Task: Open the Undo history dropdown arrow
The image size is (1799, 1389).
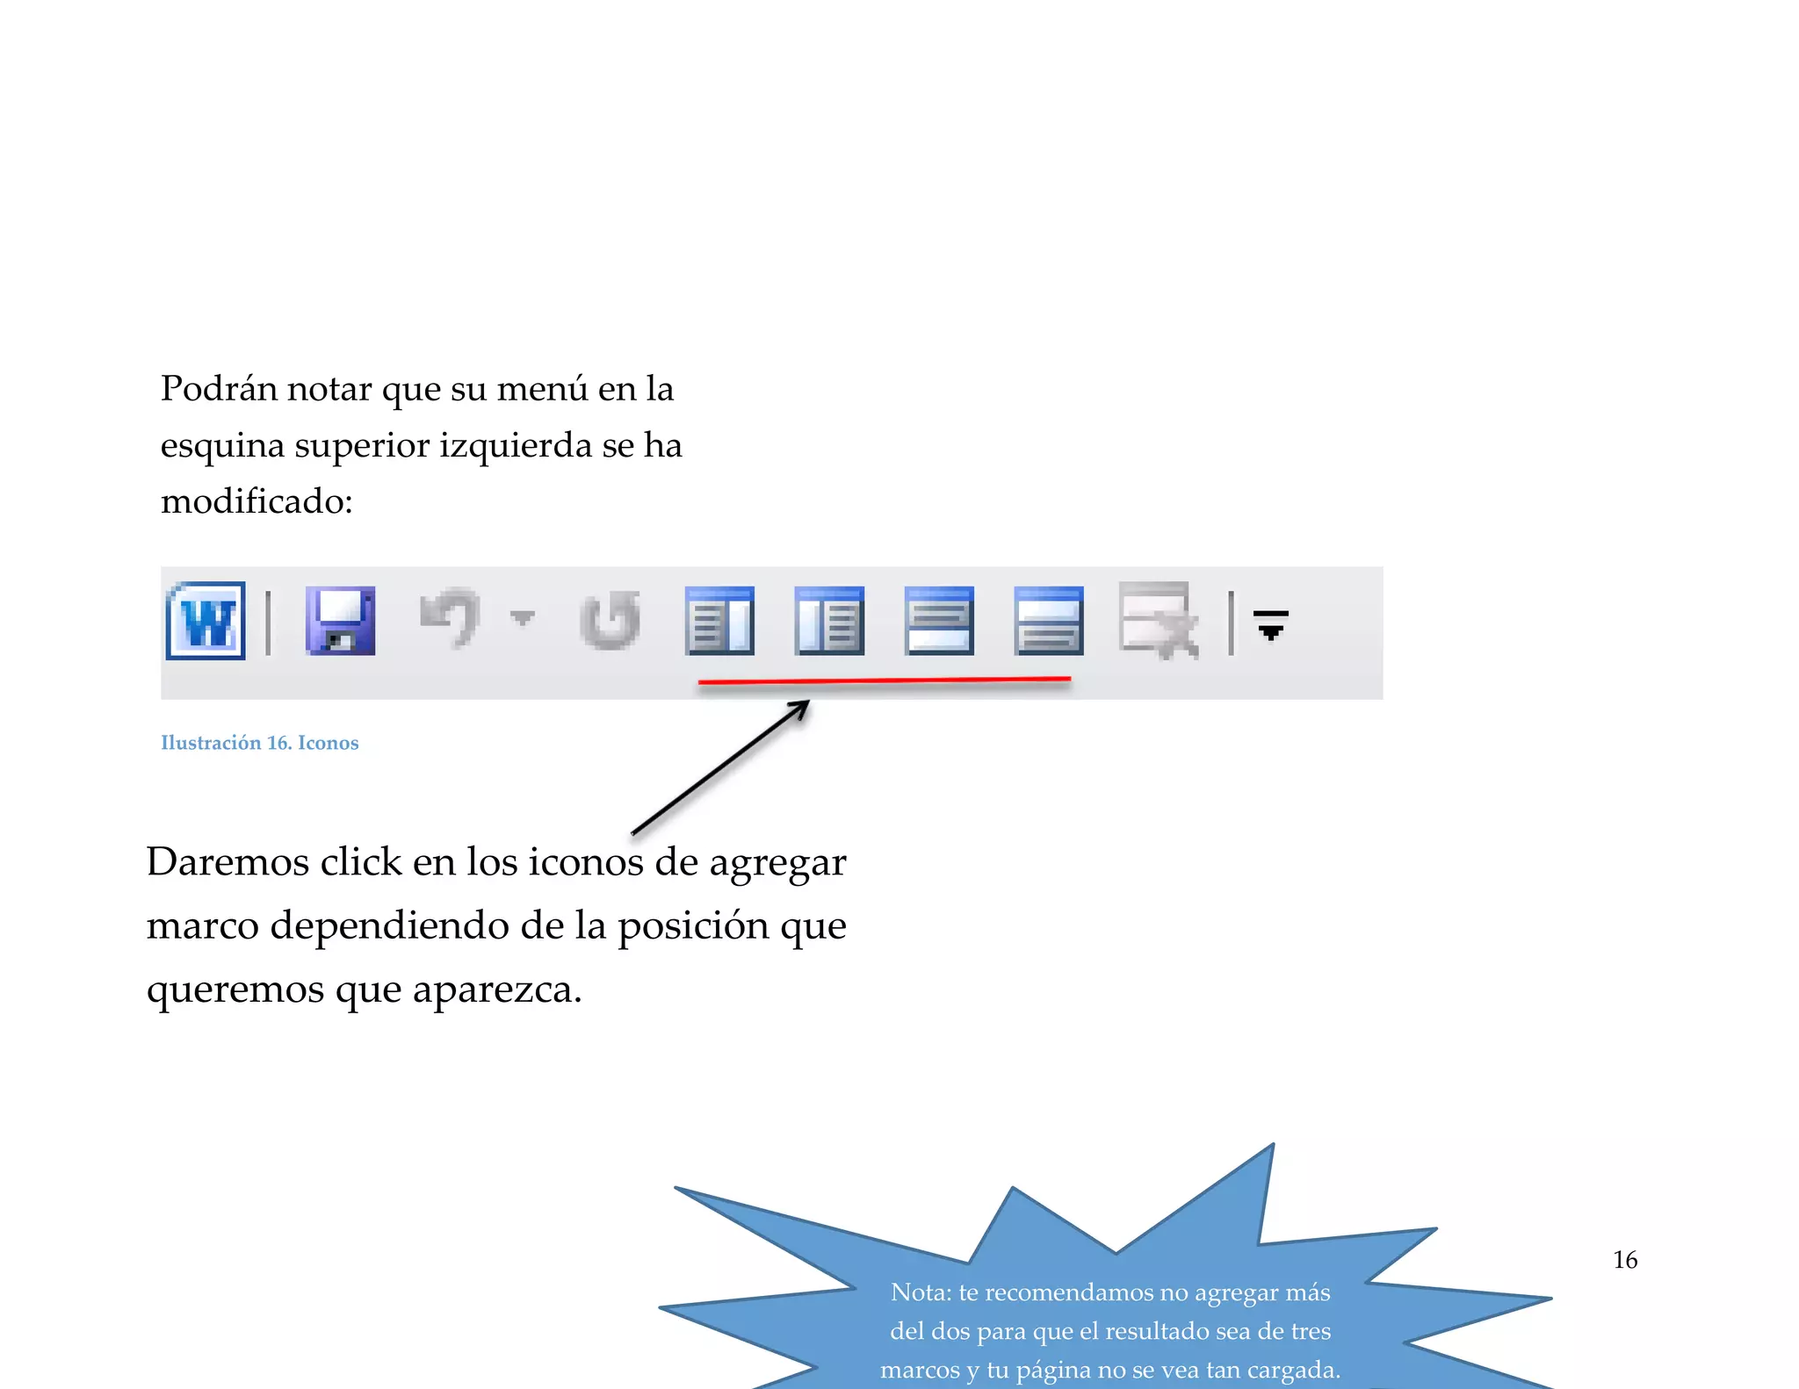Action: [x=523, y=618]
